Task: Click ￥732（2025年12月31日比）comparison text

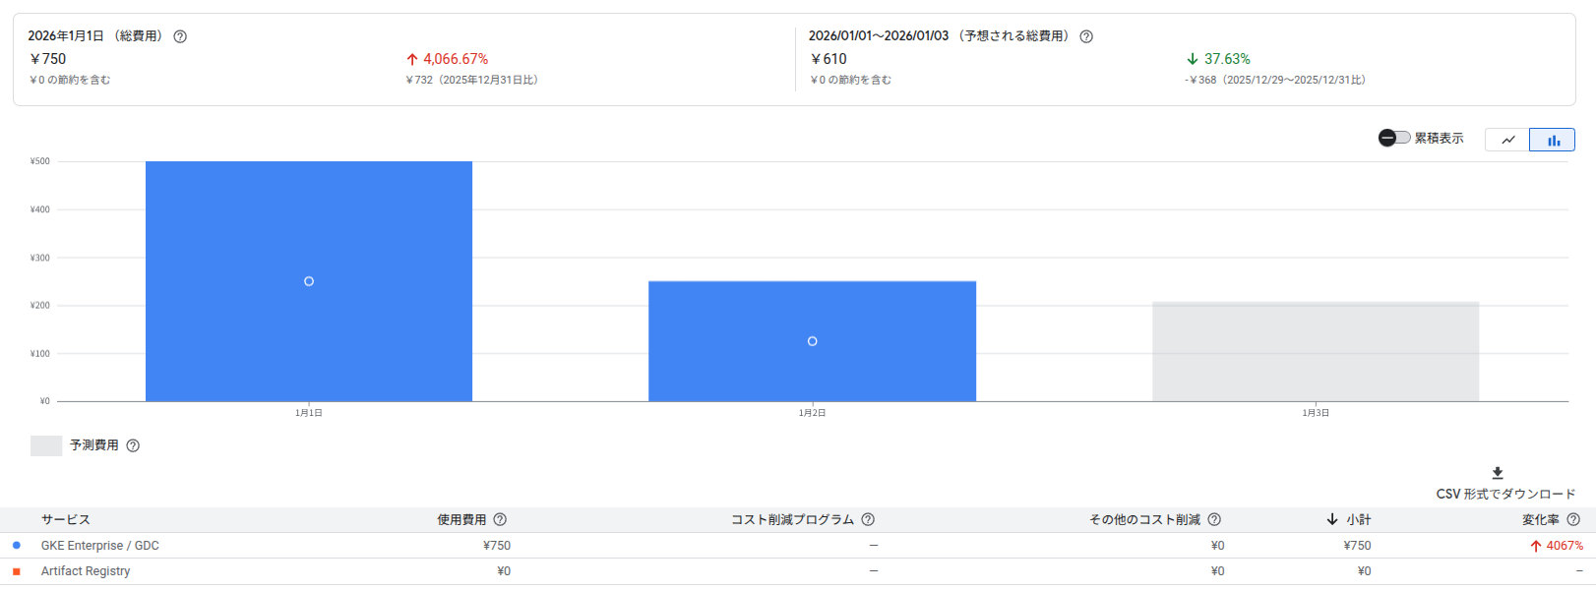Action: point(471,80)
